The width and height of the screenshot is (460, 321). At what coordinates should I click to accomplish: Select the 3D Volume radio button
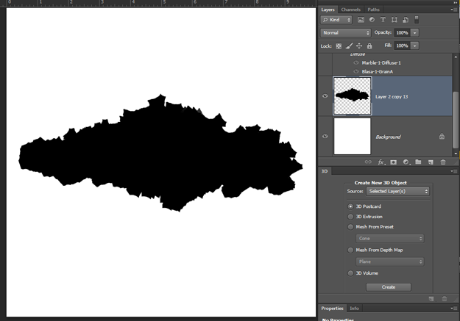click(x=350, y=273)
